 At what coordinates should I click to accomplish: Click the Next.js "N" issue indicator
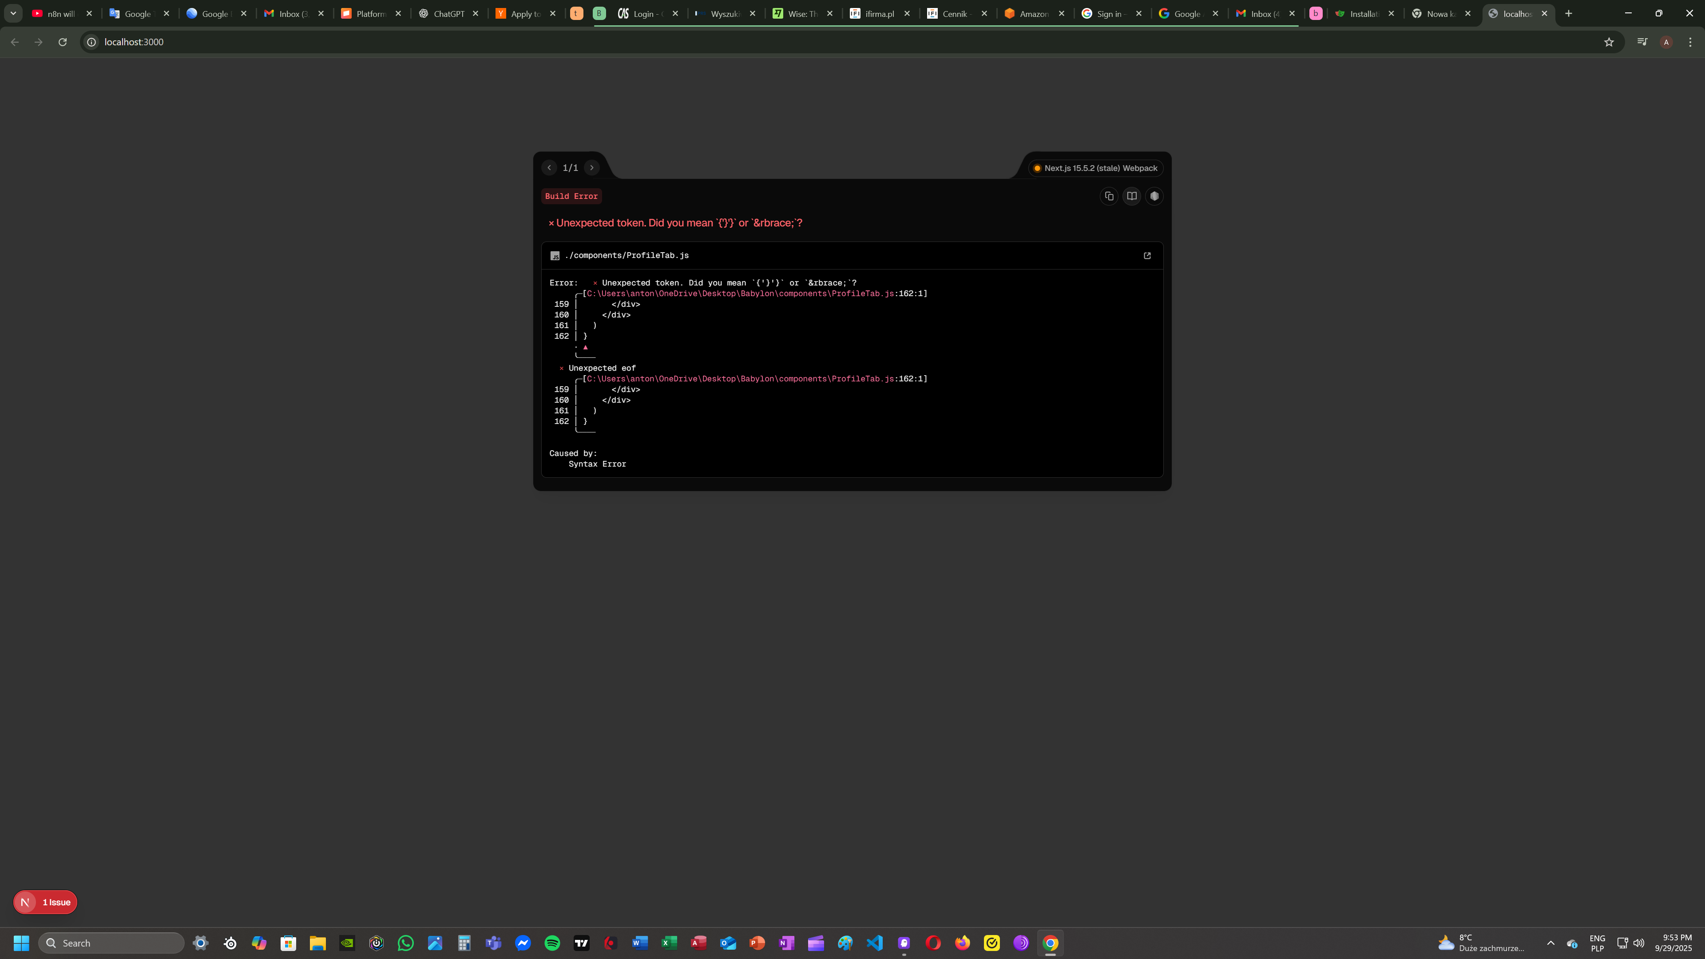25,902
